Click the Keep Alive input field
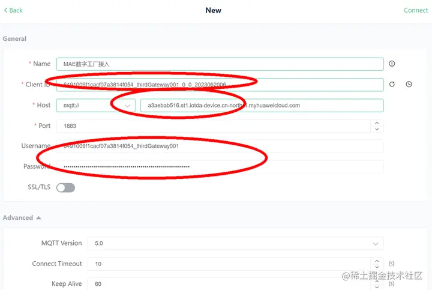432x290 pixels. click(229, 284)
